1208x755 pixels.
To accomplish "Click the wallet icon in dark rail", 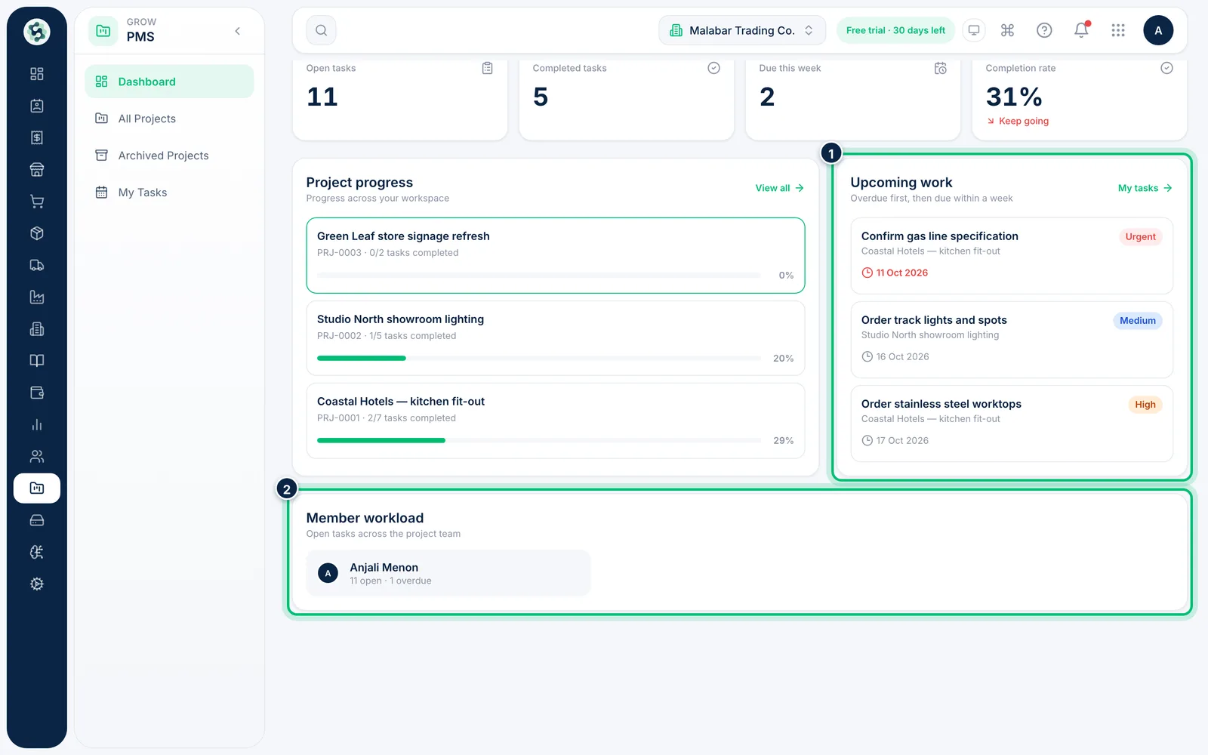I will click(36, 393).
